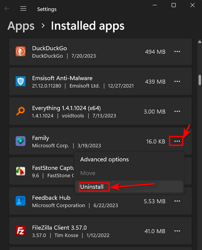Screen dimensions: 202x250
Task: Minimize the Settings window
Action: pyautogui.click(x=155, y=5)
